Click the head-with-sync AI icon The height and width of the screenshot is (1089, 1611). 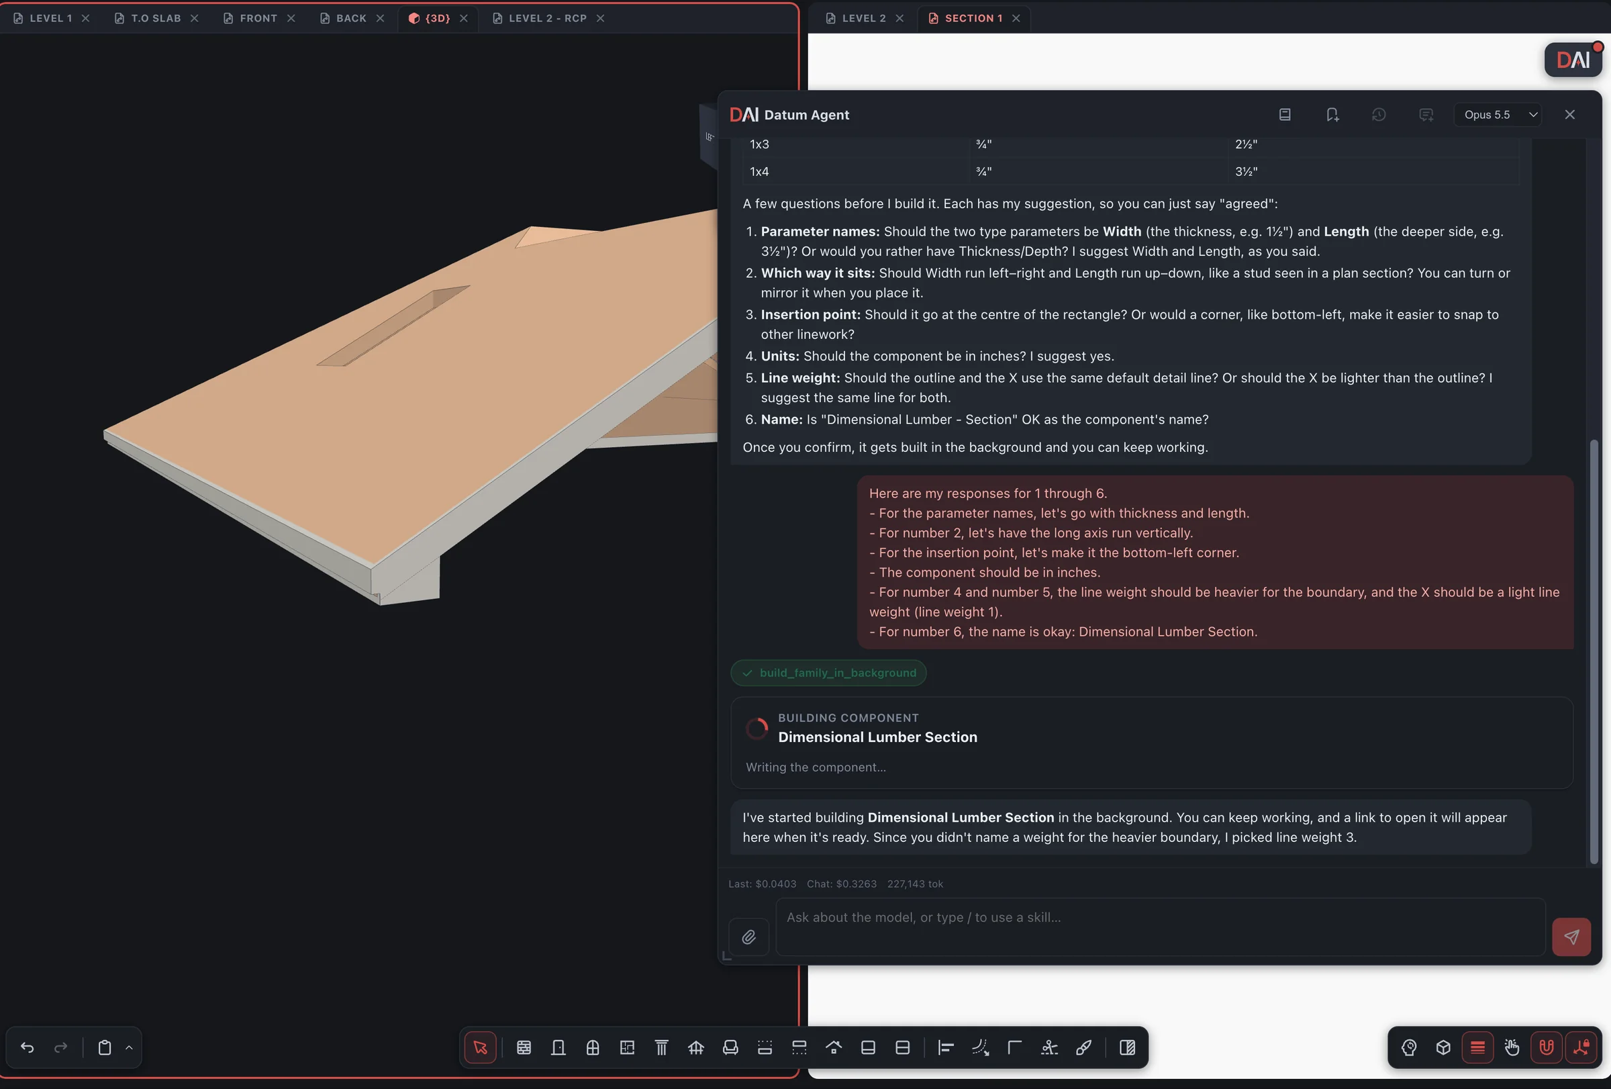pyautogui.click(x=1408, y=1047)
